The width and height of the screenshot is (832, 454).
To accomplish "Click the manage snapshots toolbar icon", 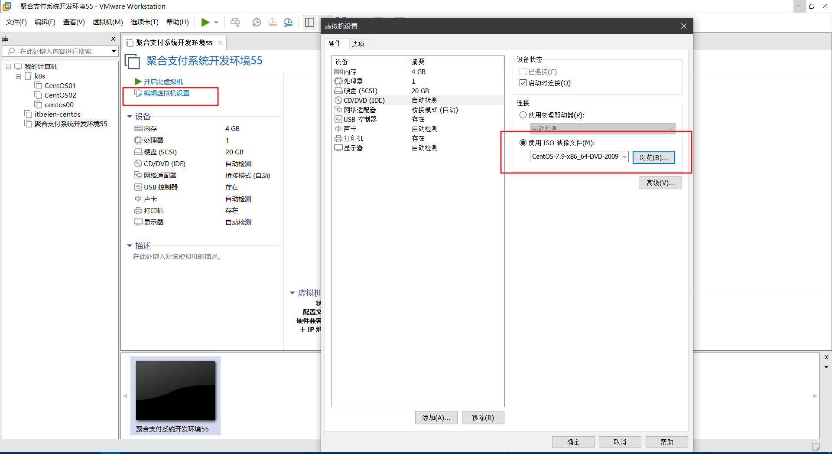I will [x=288, y=22].
